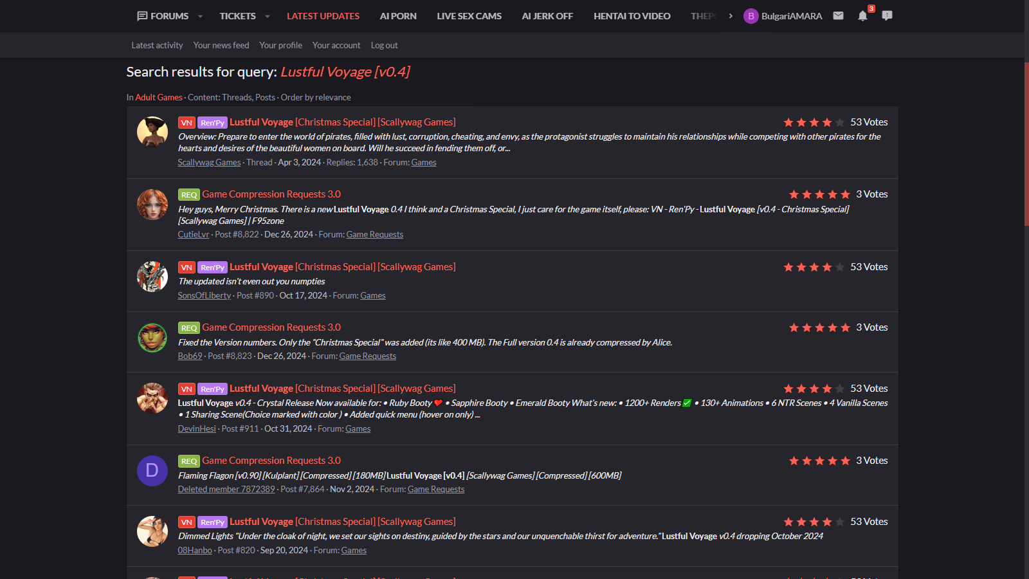Click the Ren'Py tag on DevinHesi's post
Viewport: 1029px width, 579px height.
coord(212,389)
